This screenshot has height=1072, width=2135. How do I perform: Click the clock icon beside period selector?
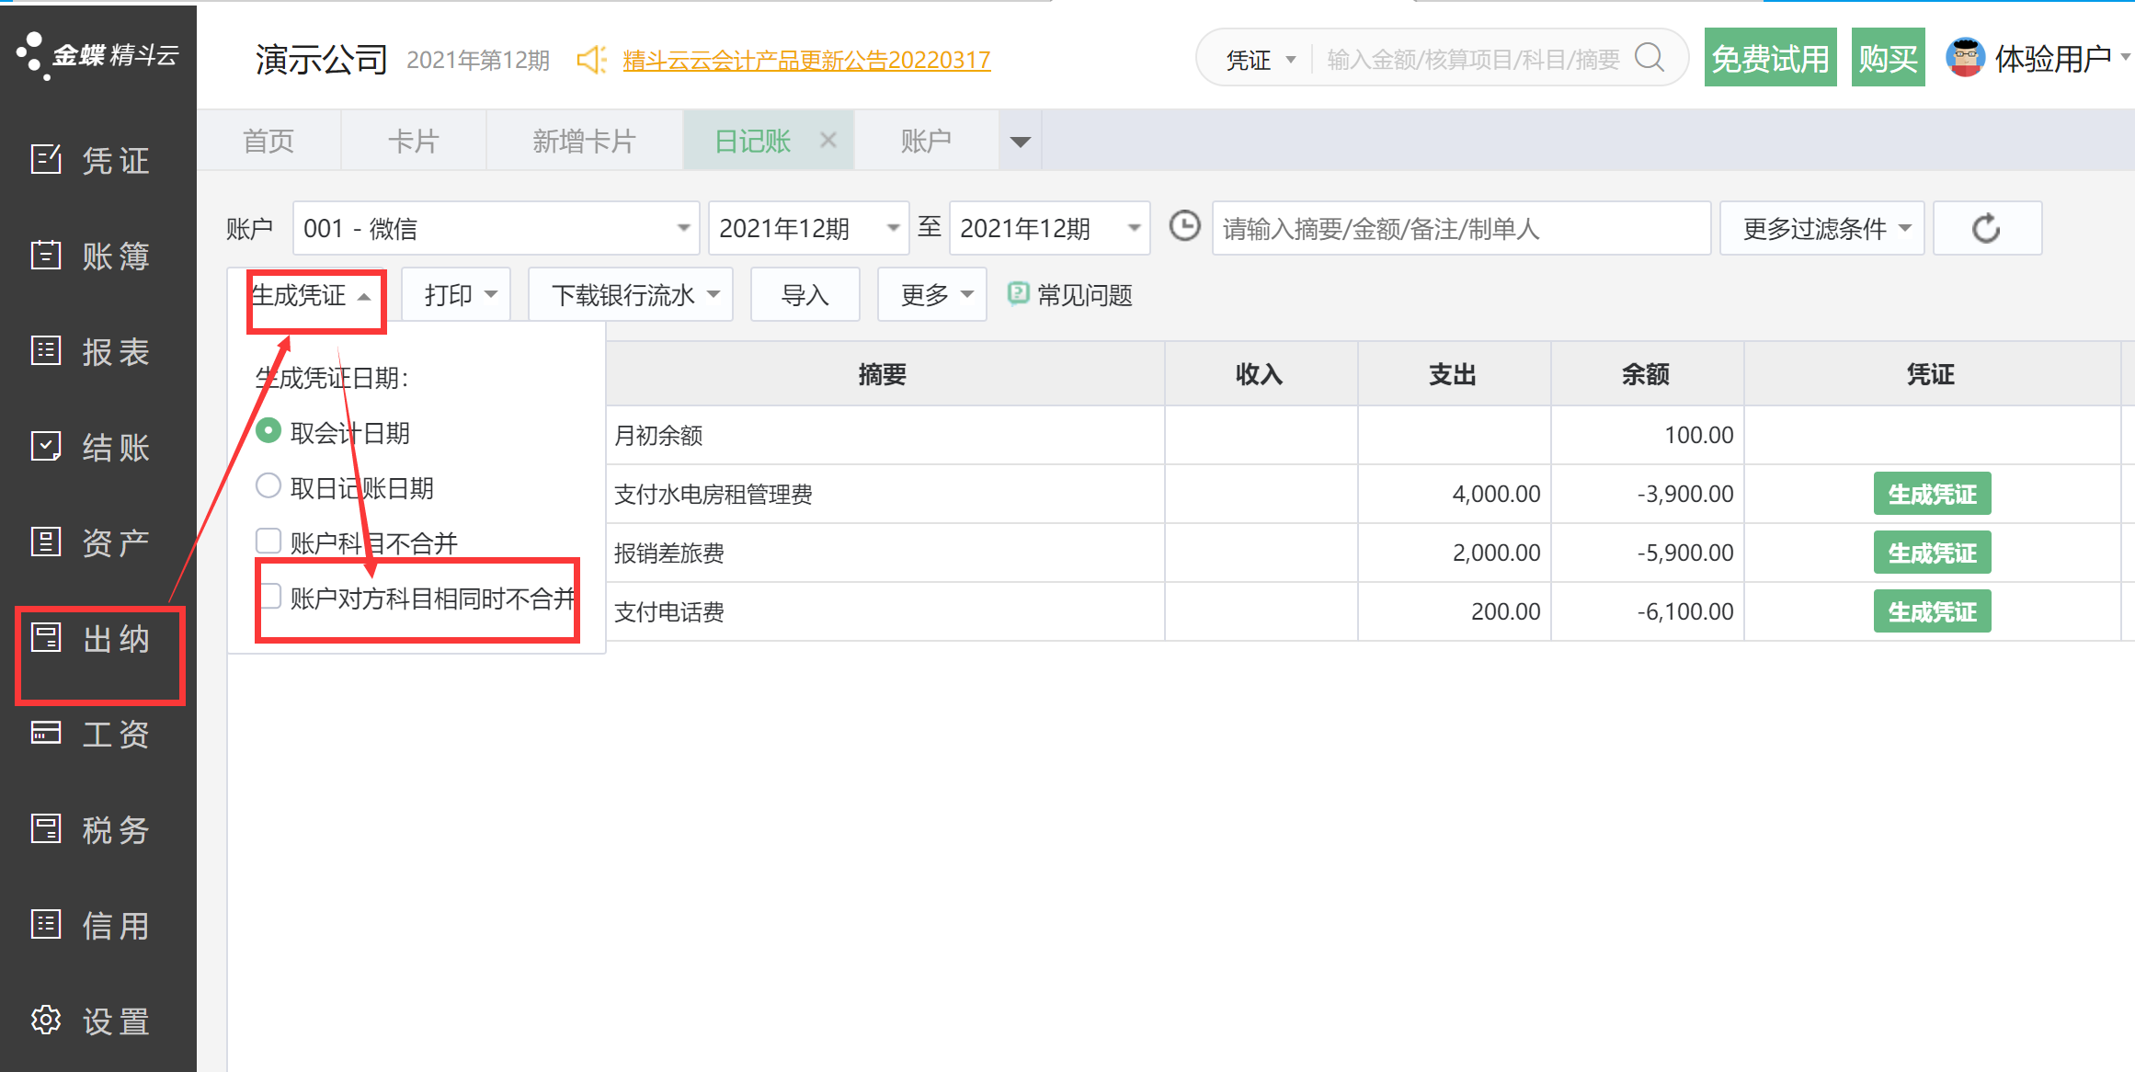click(1184, 226)
